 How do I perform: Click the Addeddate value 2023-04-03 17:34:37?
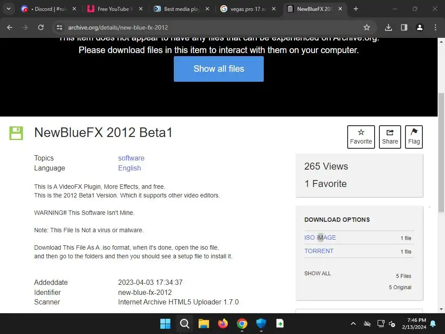pos(150,282)
